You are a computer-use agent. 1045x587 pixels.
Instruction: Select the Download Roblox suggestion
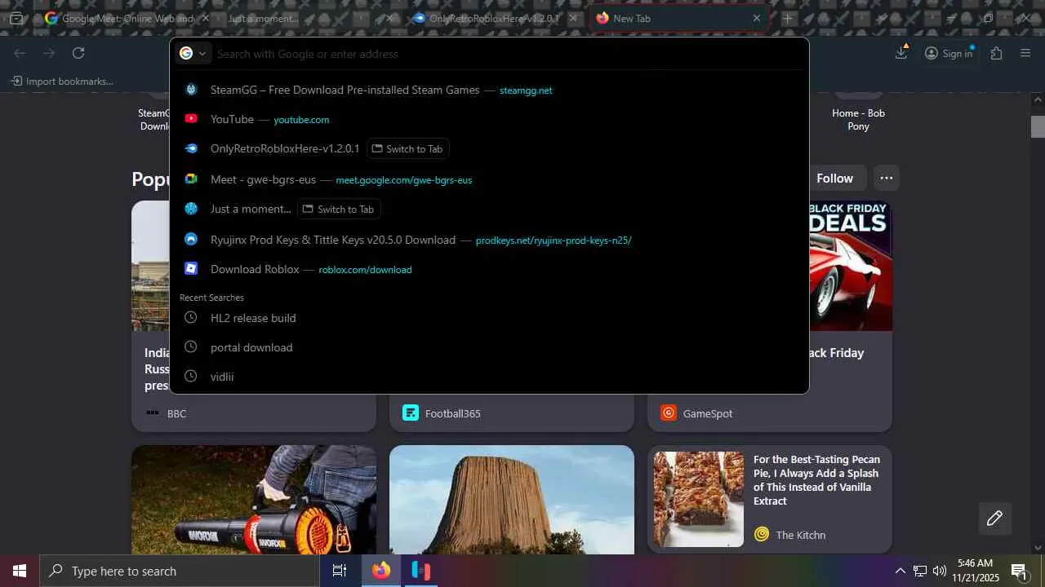[489, 269]
